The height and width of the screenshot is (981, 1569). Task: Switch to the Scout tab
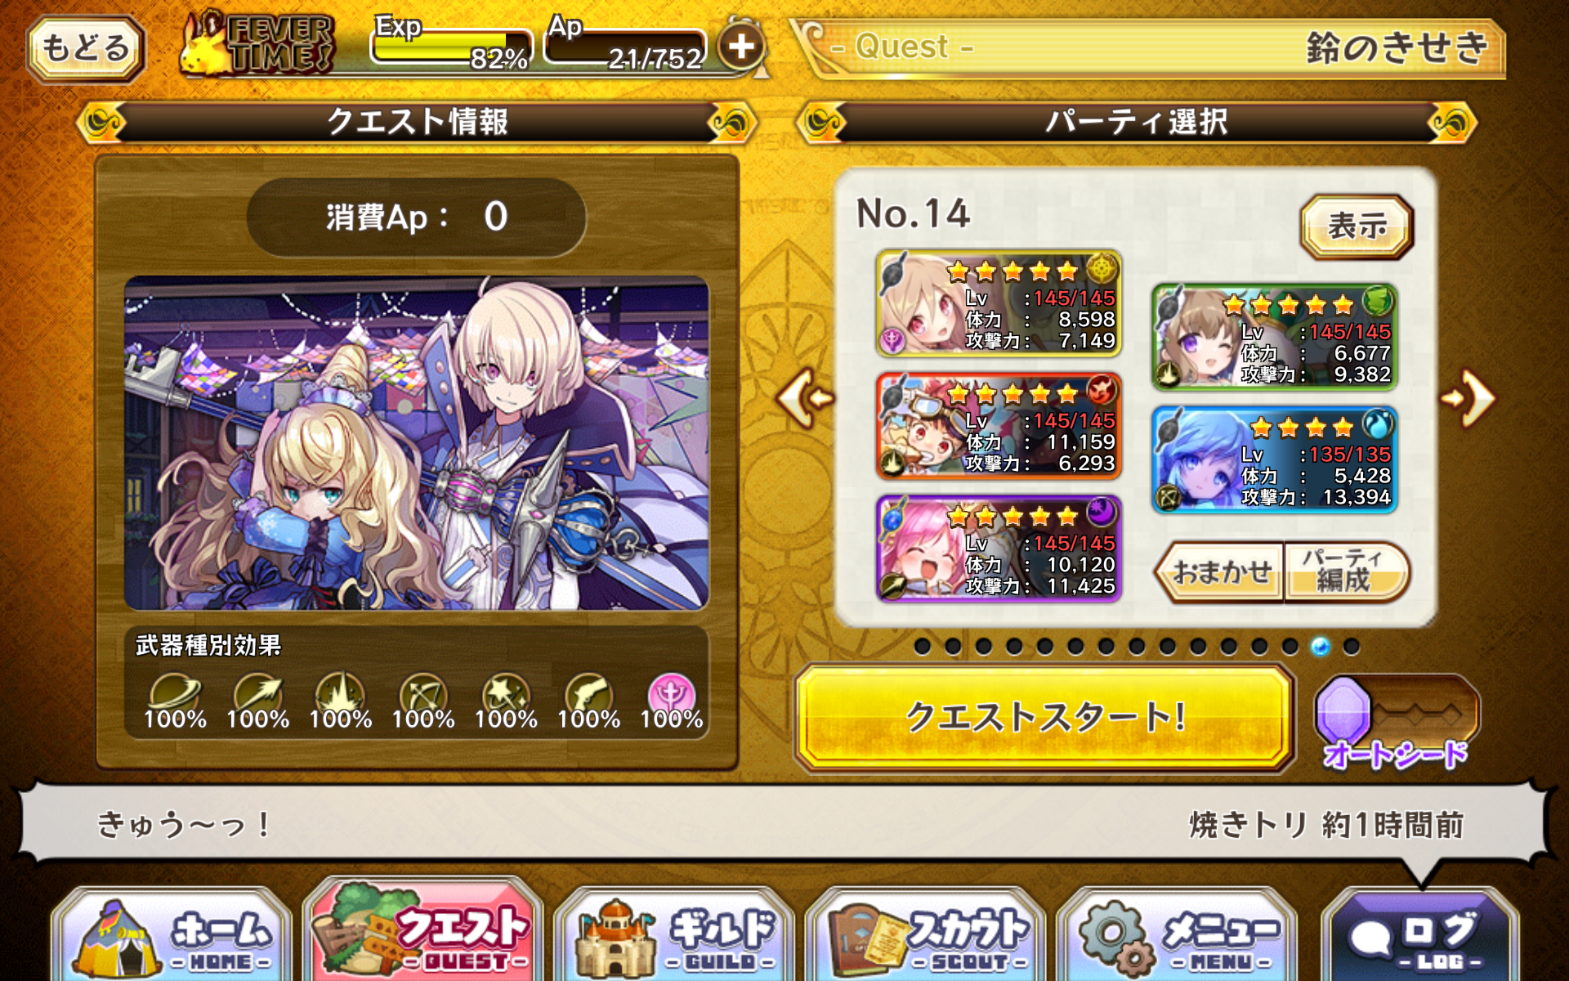tap(926, 938)
